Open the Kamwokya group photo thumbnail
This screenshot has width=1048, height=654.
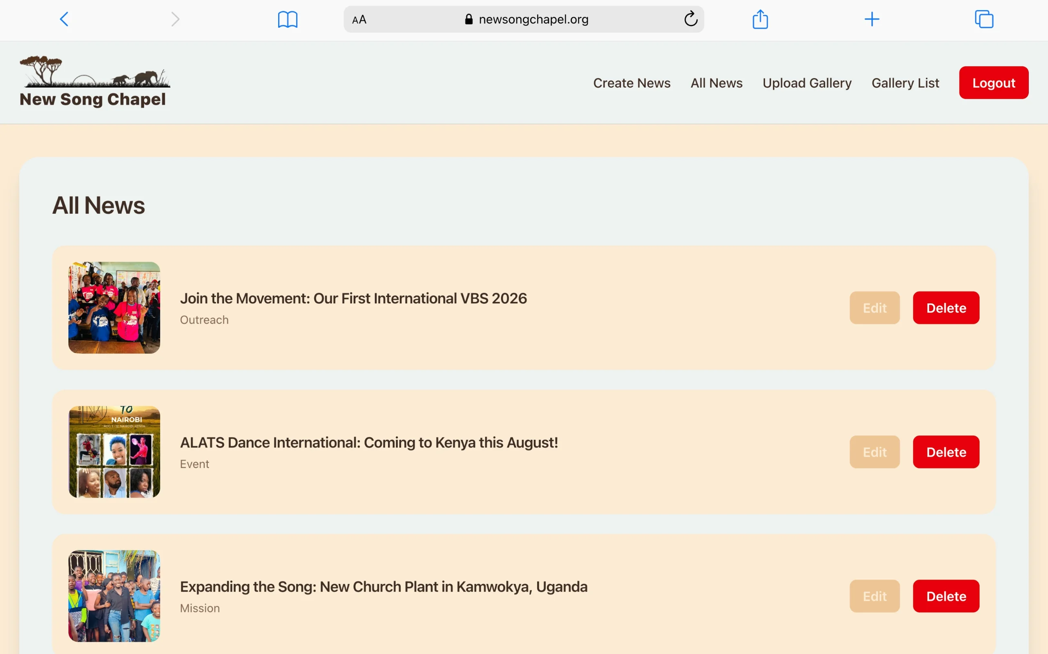coord(114,596)
